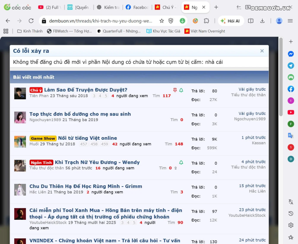Open the translate icon in sidebar

(291, 202)
